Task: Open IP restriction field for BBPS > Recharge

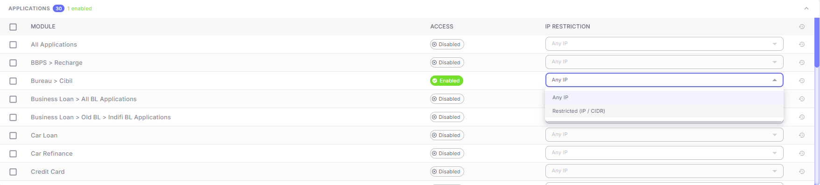Action: tap(664, 62)
